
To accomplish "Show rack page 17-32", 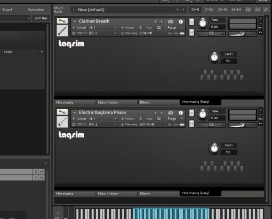I will (208, 10).
